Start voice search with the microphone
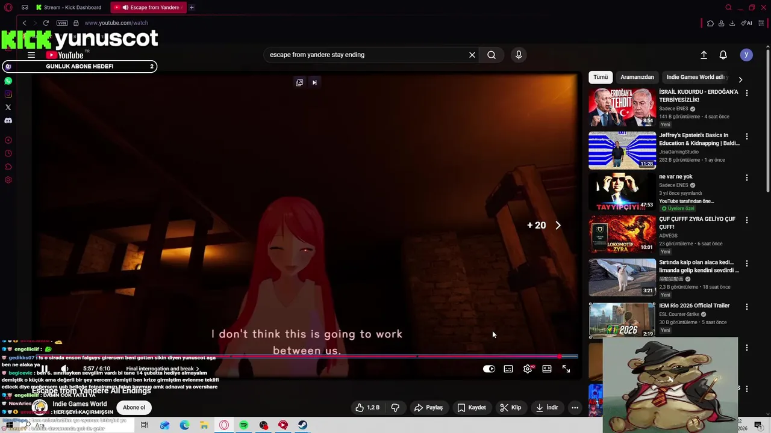Screen dimensions: 771x433 [519, 55]
